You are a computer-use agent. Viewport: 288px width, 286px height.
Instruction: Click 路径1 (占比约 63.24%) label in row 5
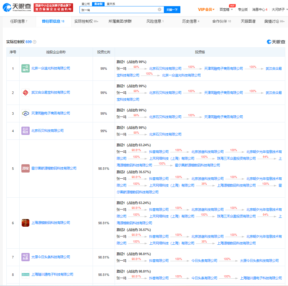click(134, 145)
